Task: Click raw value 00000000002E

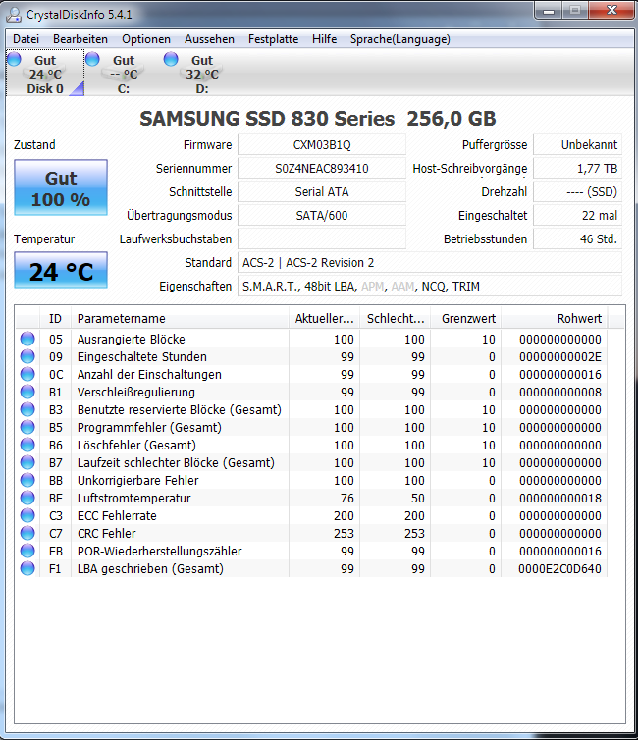Action: (x=560, y=357)
